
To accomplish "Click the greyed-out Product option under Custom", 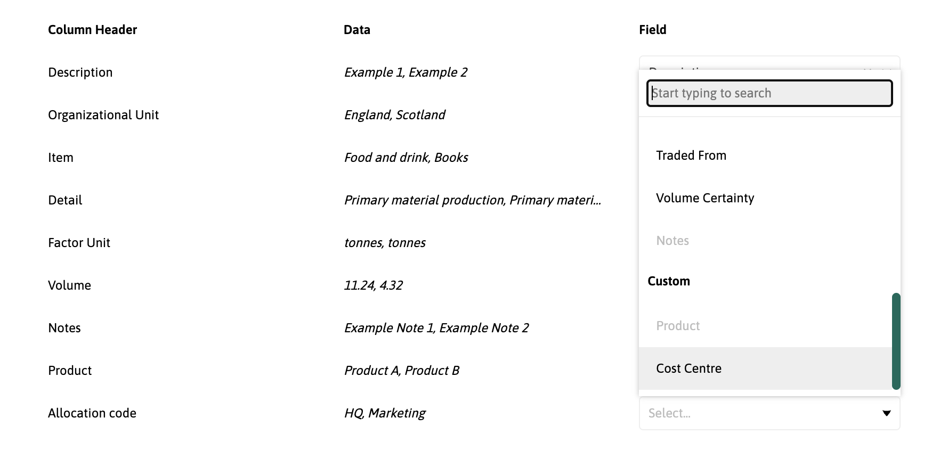I will pos(678,326).
